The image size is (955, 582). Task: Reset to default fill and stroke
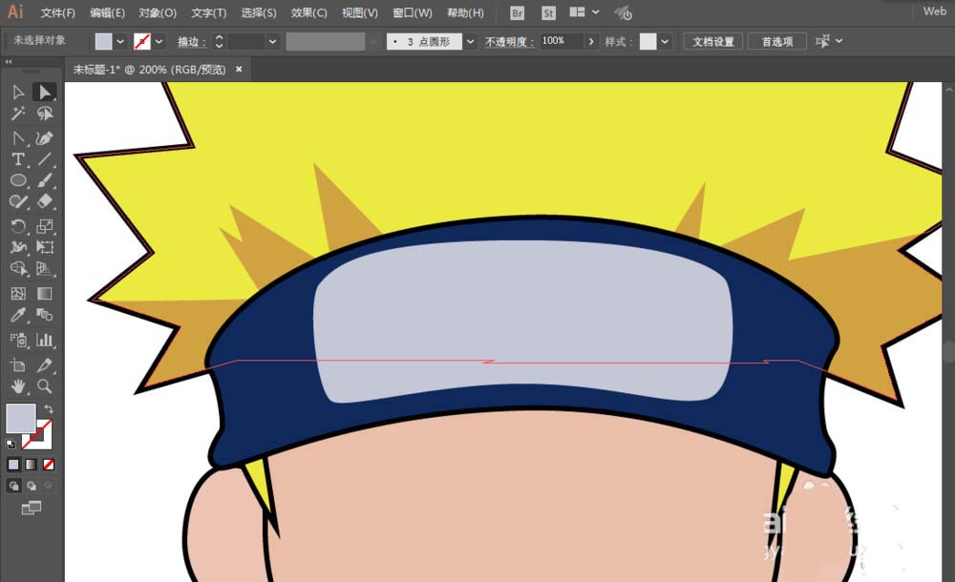11,444
